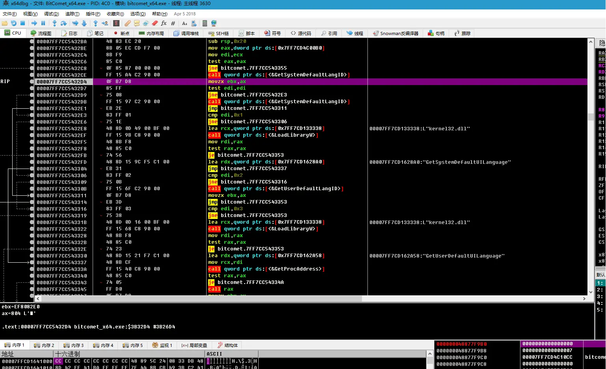
Task: Open the Bookmarks red icon
Action: (x=155, y=23)
